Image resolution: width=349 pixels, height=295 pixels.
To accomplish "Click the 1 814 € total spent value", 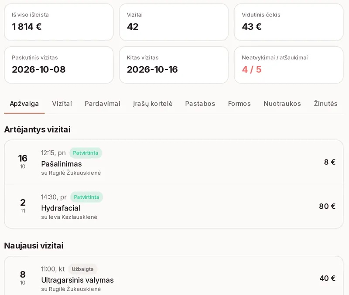I will [27, 27].
